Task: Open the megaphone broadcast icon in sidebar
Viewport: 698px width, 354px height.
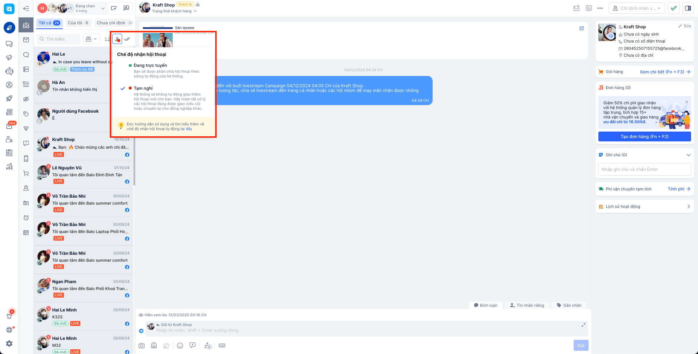Action: click(x=9, y=57)
